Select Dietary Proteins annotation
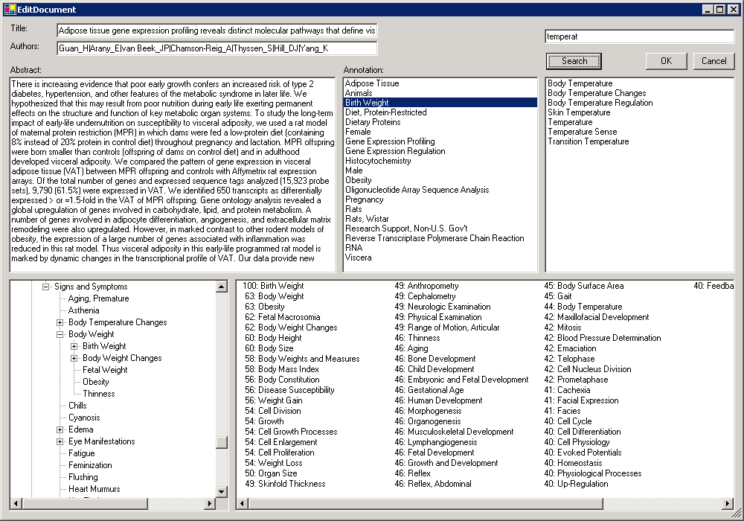 373,122
